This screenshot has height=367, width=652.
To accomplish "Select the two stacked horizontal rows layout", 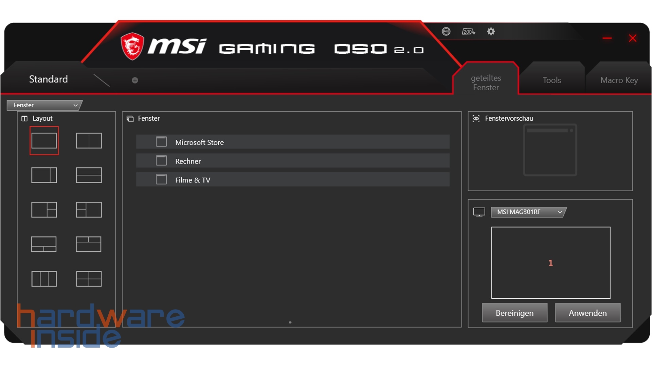I will click(x=89, y=175).
